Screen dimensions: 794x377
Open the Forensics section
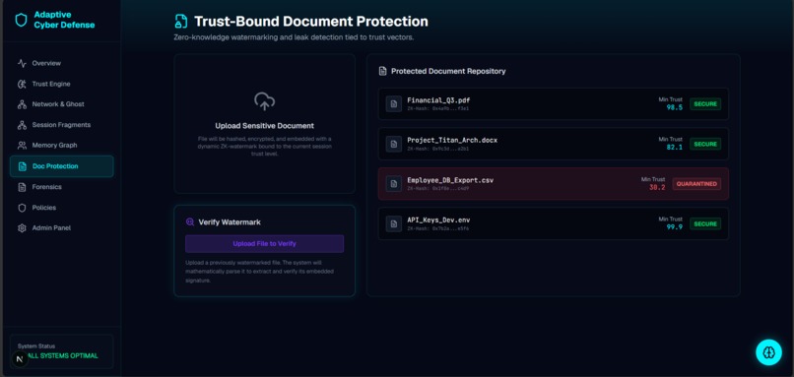[x=62, y=187]
